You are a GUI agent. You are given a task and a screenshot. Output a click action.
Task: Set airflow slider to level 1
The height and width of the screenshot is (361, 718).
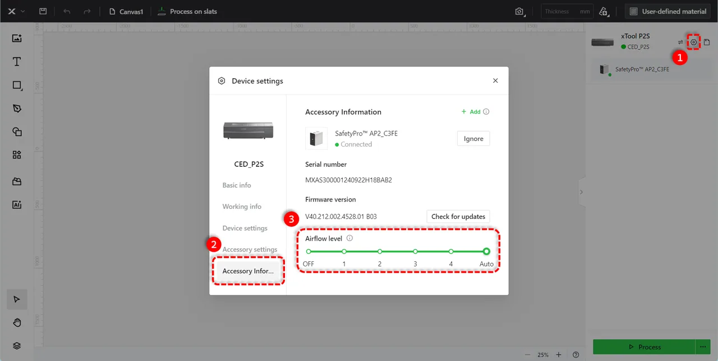pos(344,251)
